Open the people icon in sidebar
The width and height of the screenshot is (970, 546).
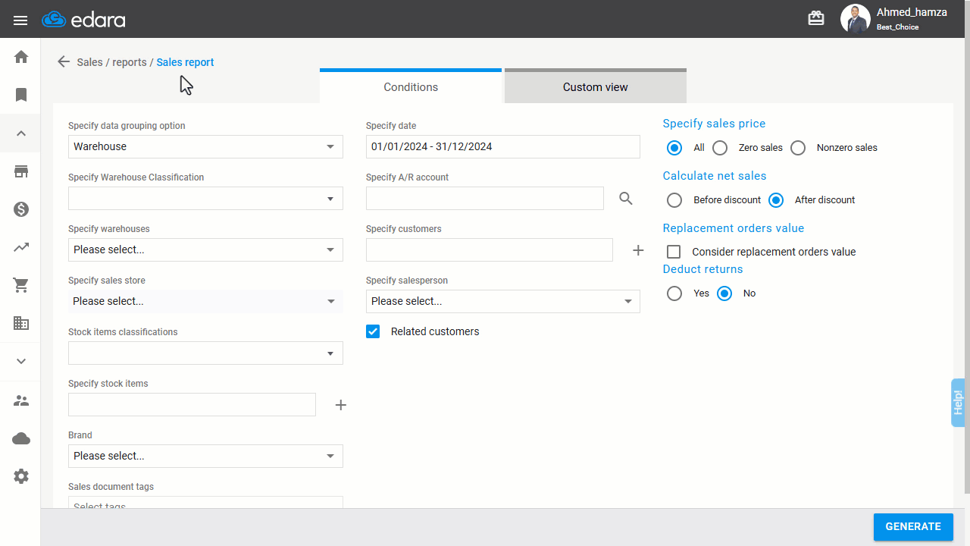pyautogui.click(x=21, y=400)
